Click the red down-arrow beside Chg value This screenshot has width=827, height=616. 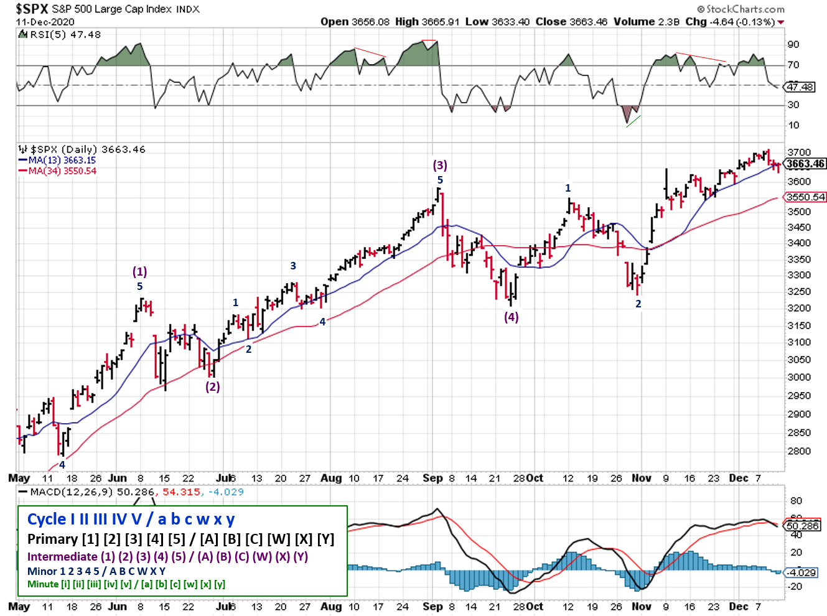point(781,22)
